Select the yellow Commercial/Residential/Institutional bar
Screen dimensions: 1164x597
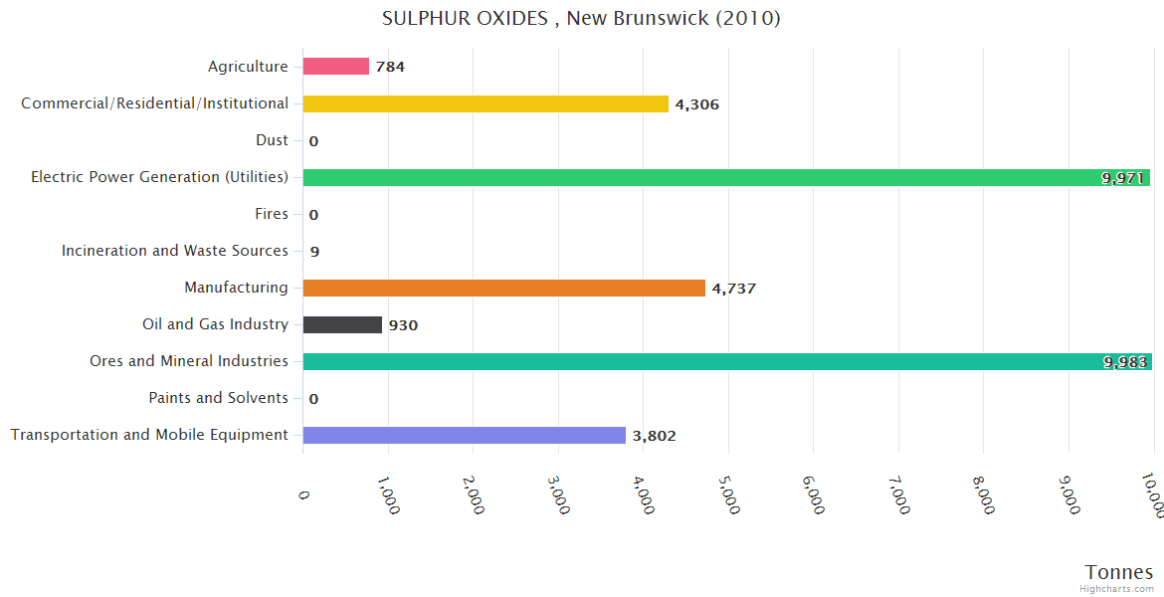pyautogui.click(x=485, y=103)
